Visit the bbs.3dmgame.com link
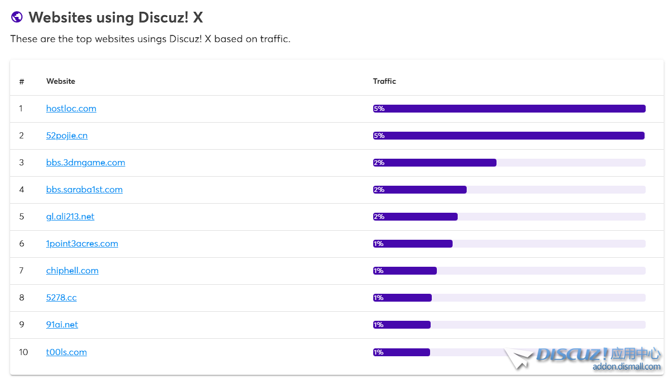The height and width of the screenshot is (381, 671). click(x=86, y=163)
